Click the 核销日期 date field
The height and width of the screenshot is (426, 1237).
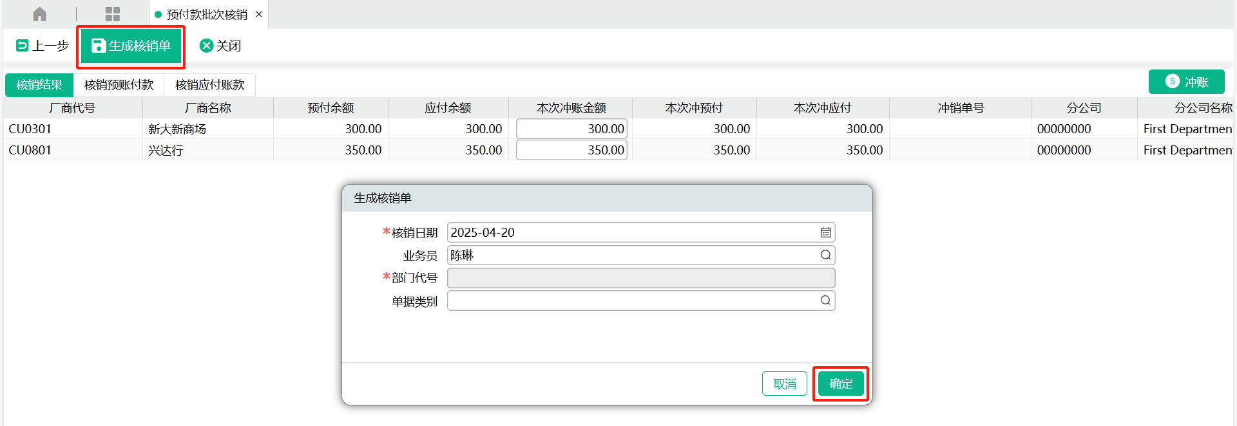click(631, 232)
